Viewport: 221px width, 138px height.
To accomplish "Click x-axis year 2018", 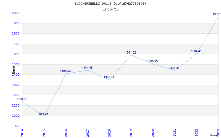I will (x=109, y=133).
